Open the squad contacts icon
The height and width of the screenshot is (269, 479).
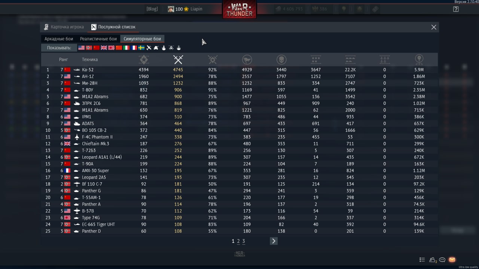(x=433, y=260)
